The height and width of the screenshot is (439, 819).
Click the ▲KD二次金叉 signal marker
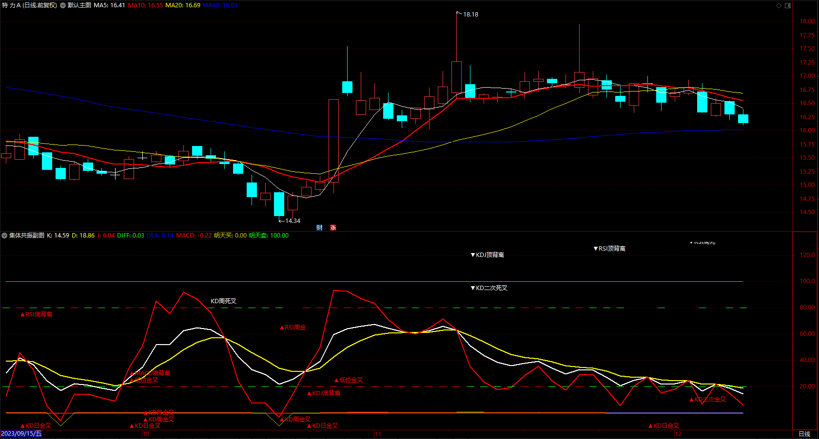[x=707, y=400]
